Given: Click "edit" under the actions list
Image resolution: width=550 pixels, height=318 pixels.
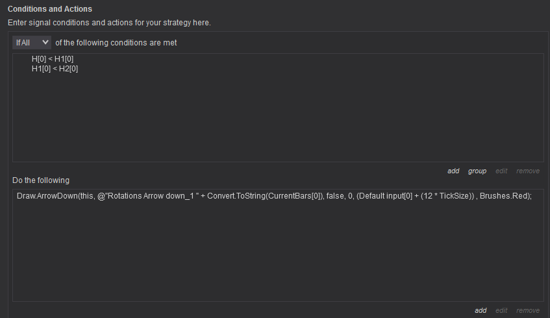Looking at the screenshot, I should 501,310.
